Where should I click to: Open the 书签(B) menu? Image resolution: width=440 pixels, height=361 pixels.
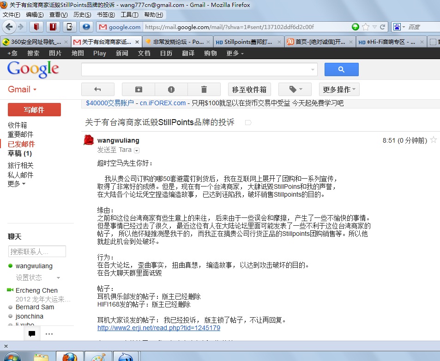tap(106, 15)
